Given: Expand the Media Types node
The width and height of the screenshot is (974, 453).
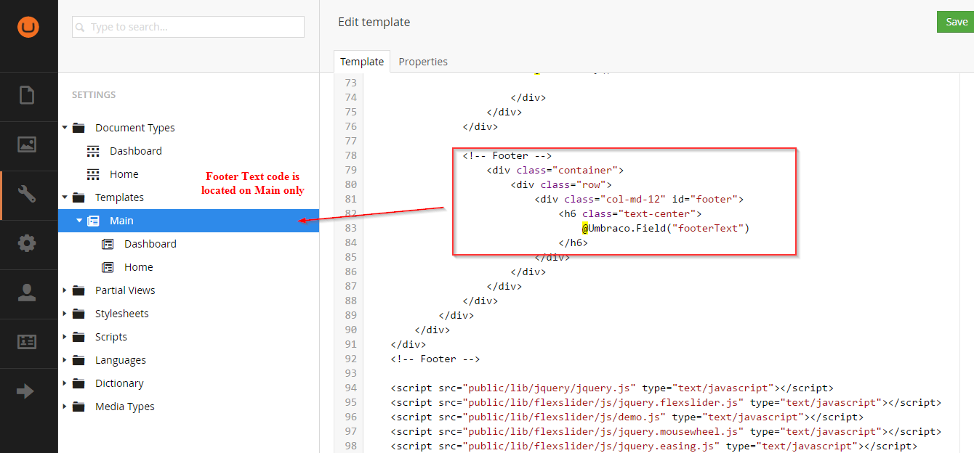Looking at the screenshot, I should click(x=65, y=407).
